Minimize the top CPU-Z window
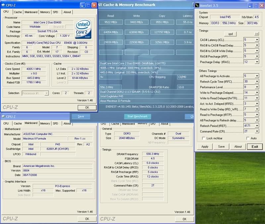This screenshot has width=265, height=224. (x=82, y=5)
